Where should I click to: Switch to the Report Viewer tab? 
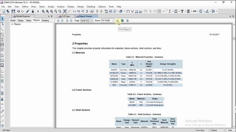click(x=86, y=16)
